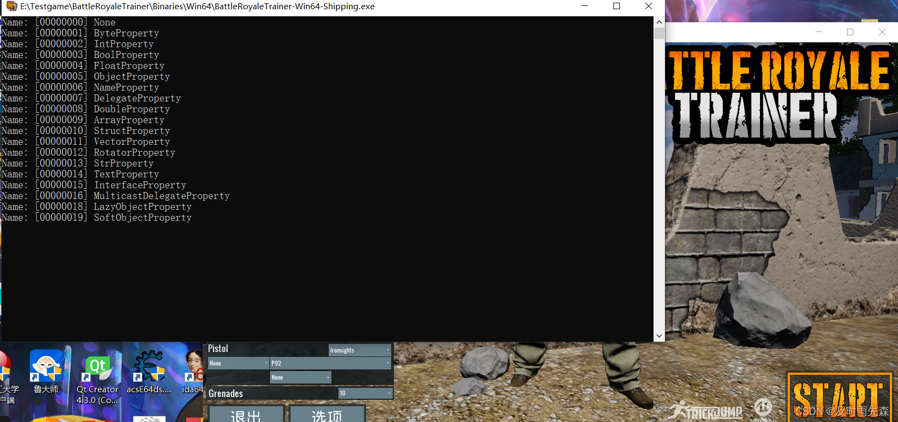The height and width of the screenshot is (422, 898).
Task: Open the P92 pistol selection dropdown
Action: [331, 363]
